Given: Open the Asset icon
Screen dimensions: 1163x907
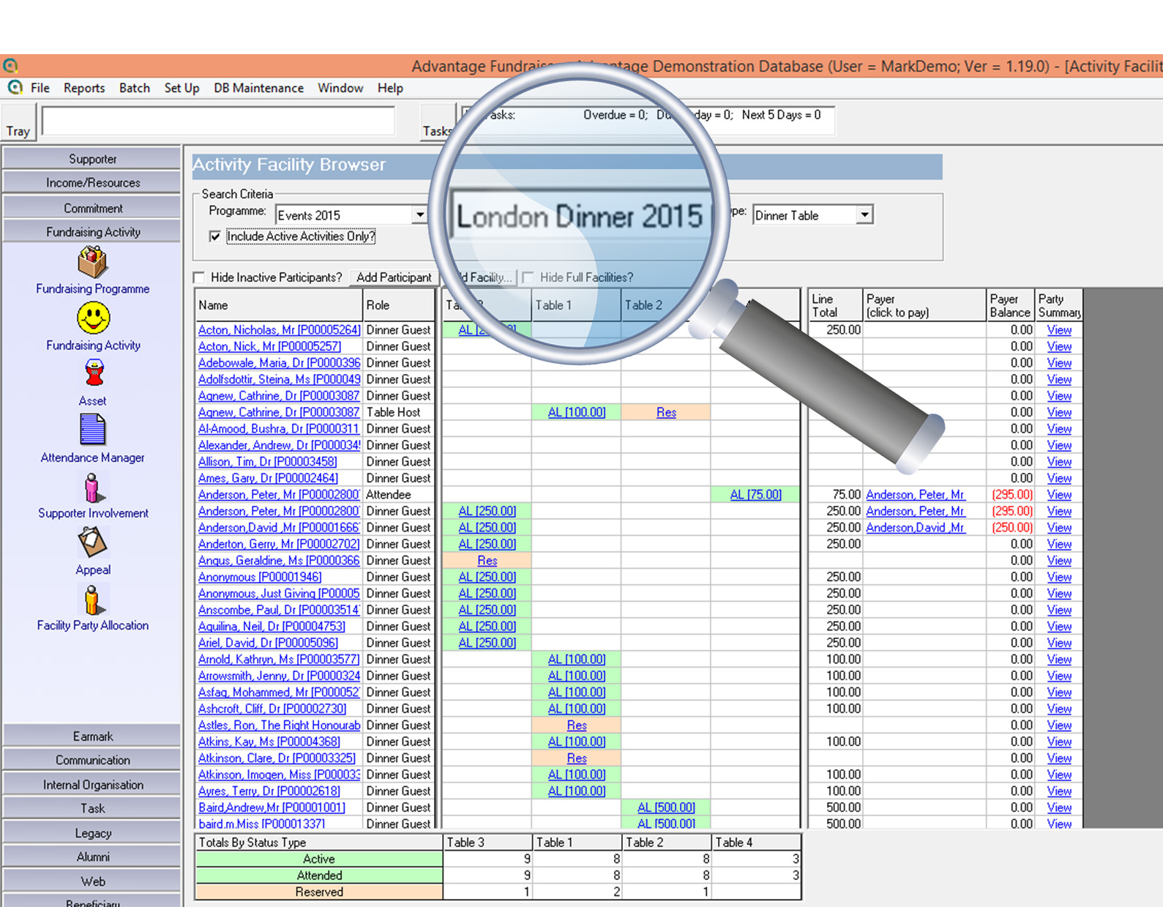Looking at the screenshot, I should coord(94,374).
